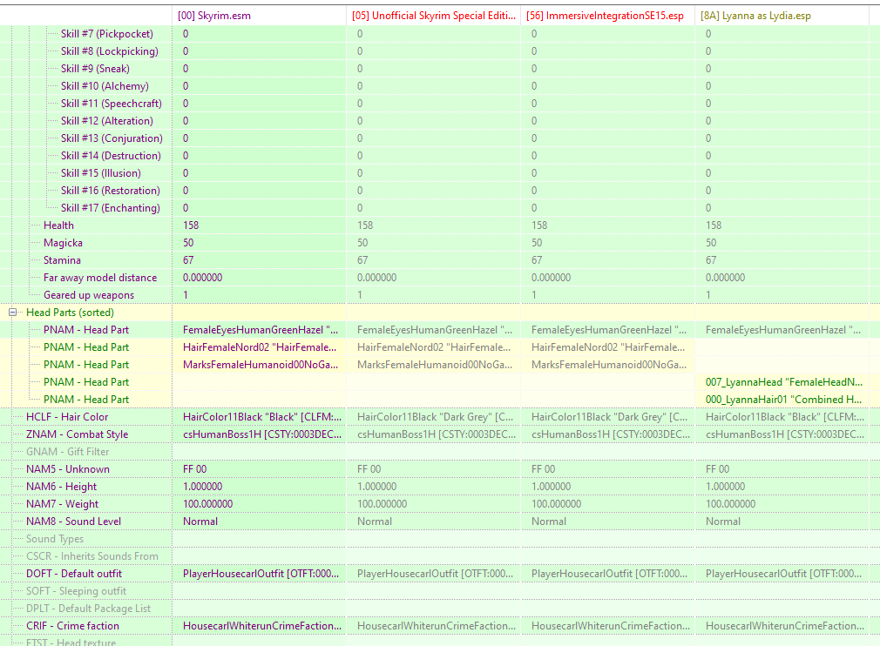Click ImmersiveIntegration MarksFemaleHumanoid00NoGa cell
The width and height of the screenshot is (880, 646).
tap(609, 365)
